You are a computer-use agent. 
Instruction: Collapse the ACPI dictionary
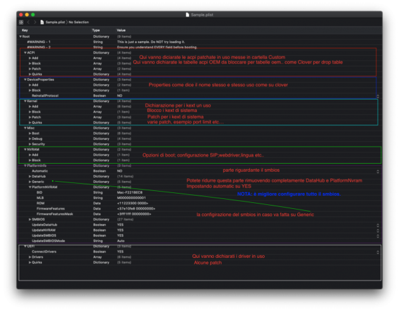[25, 52]
